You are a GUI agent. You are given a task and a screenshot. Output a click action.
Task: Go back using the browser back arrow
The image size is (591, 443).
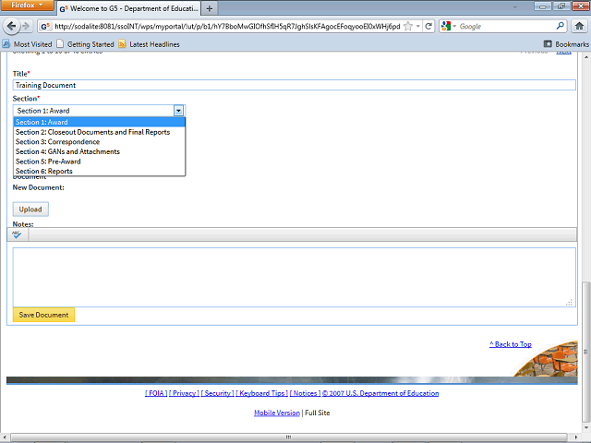pos(11,26)
